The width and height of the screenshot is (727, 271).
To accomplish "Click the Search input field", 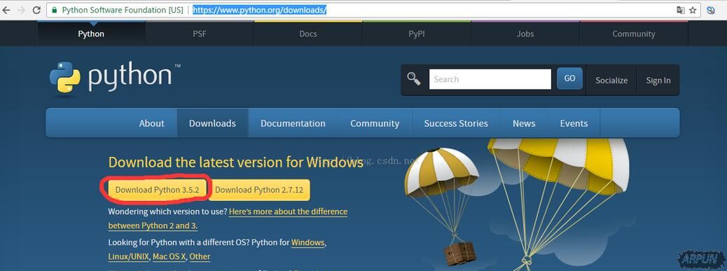I will (490, 79).
